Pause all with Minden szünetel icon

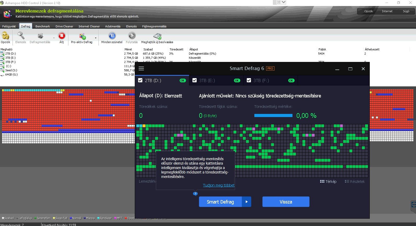(x=112, y=36)
